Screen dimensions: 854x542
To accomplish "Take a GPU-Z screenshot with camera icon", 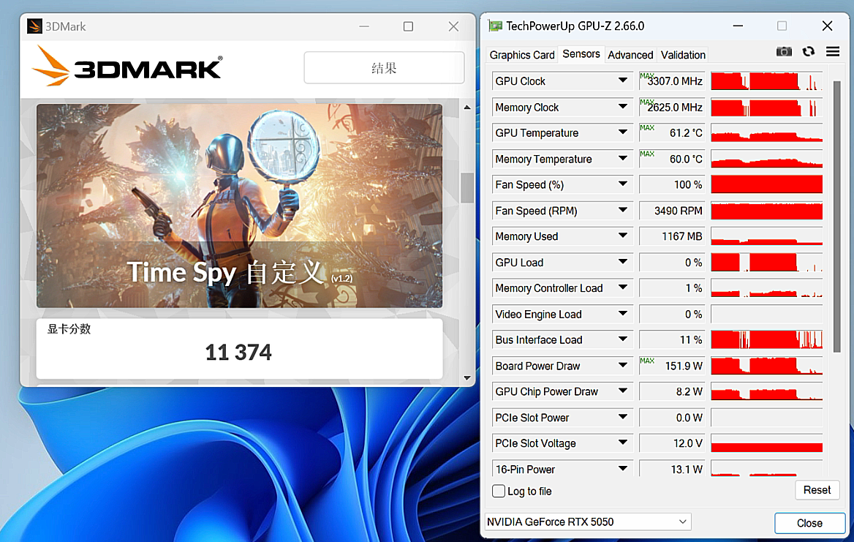I will click(784, 52).
